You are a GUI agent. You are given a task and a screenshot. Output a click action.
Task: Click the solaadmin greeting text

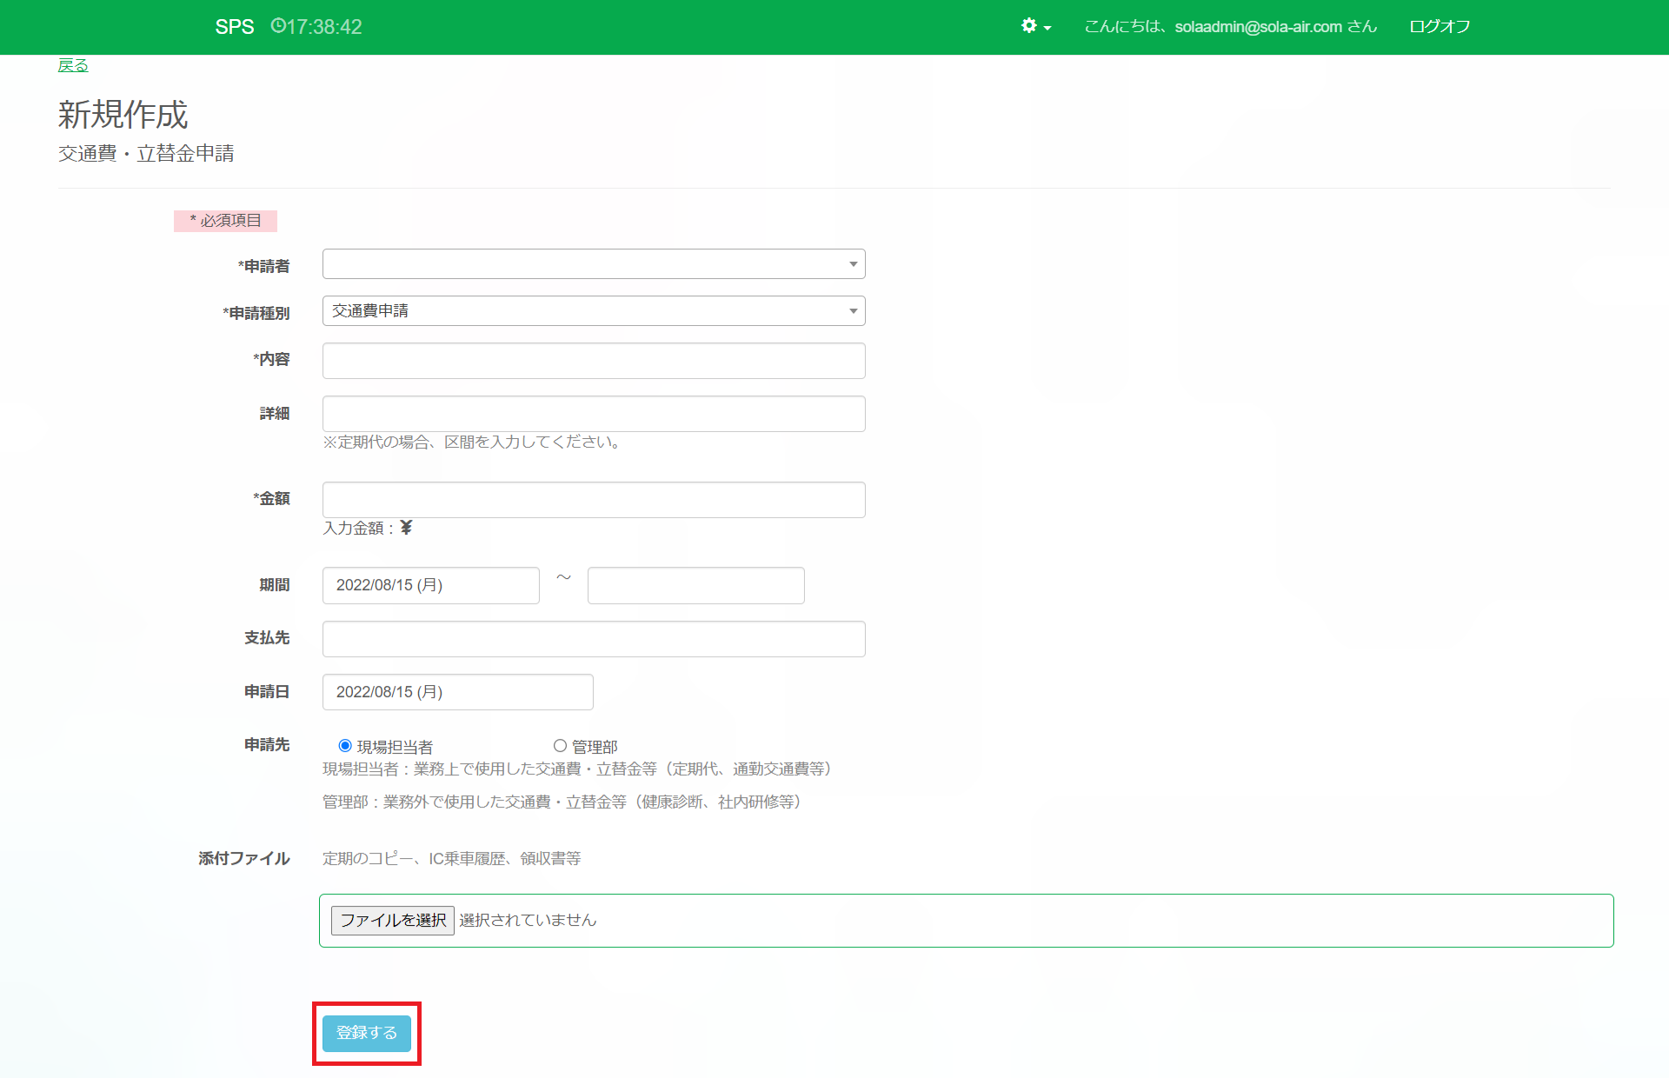click(1230, 27)
